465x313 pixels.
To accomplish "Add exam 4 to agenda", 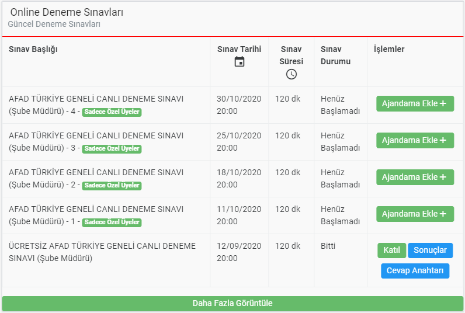I will tap(415, 103).
